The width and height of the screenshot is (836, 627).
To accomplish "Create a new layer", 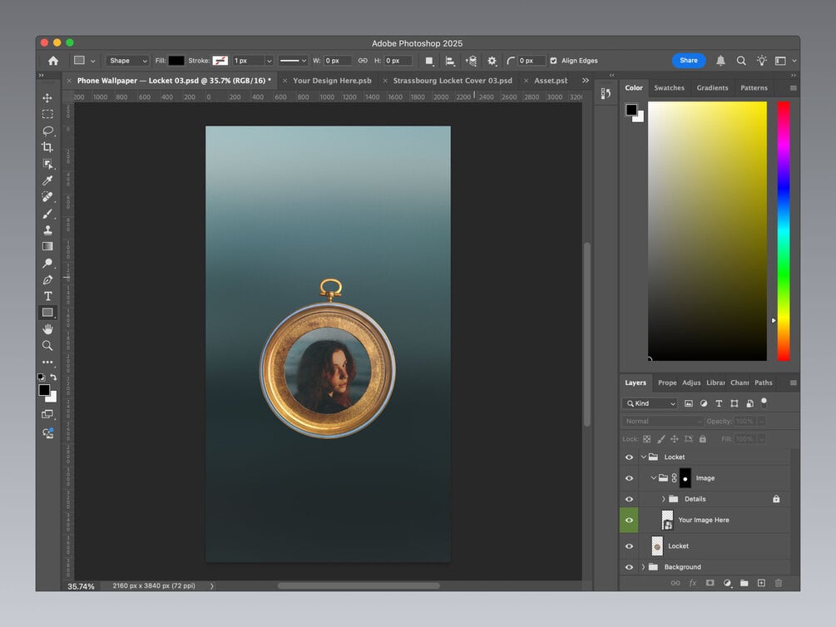I will (761, 583).
